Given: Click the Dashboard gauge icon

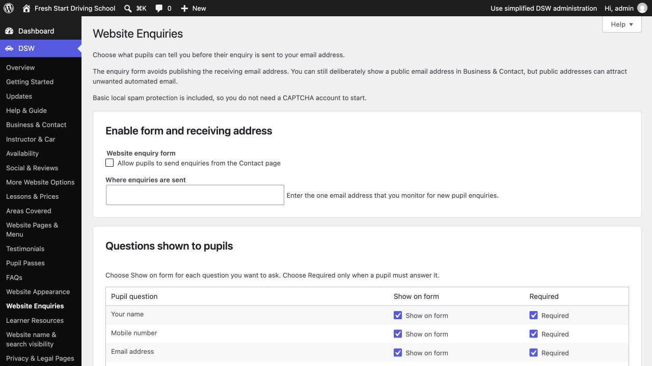Looking at the screenshot, I should [9, 31].
